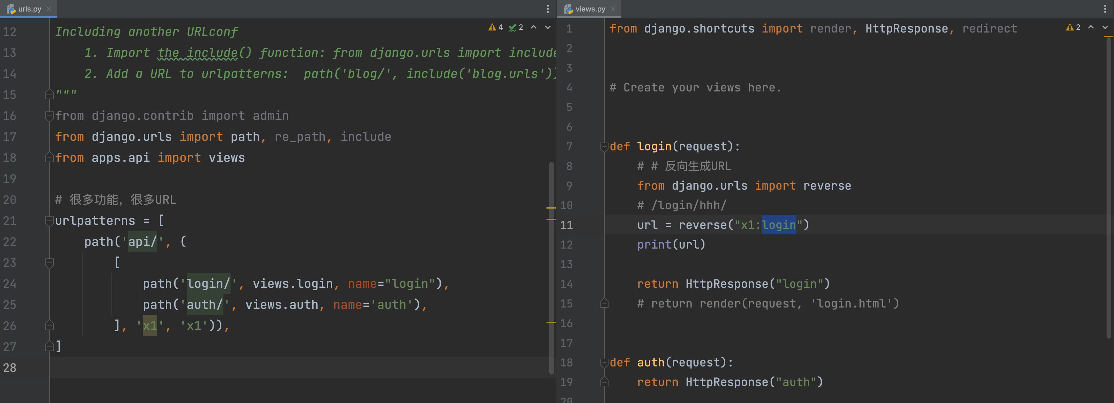This screenshot has width=1114, height=403.
Task: Close the urls.py tab
Action: click(49, 9)
